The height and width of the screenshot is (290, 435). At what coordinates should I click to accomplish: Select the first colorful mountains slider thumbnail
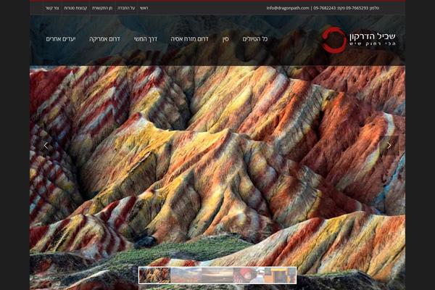point(154,275)
